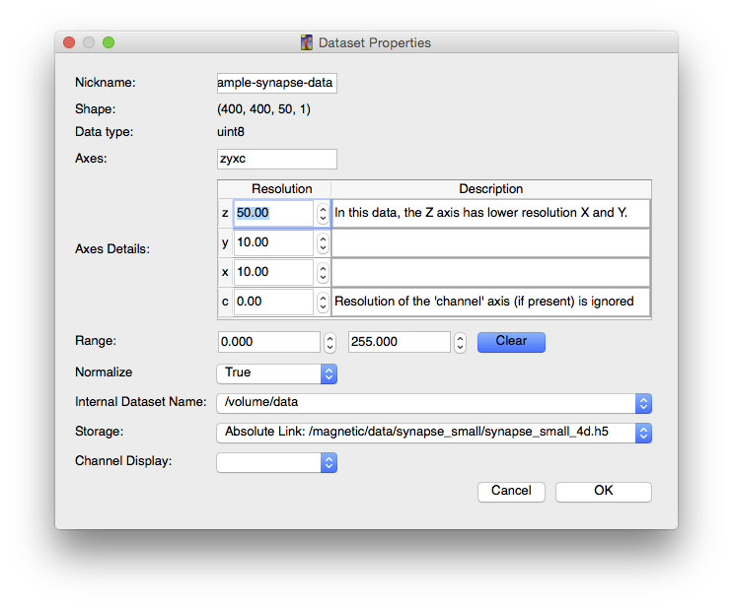This screenshot has width=733, height=608.
Task: Click the Range maximum field 255.000
Action: click(400, 342)
